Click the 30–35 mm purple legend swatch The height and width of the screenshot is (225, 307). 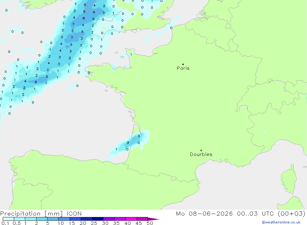(x=109, y=219)
